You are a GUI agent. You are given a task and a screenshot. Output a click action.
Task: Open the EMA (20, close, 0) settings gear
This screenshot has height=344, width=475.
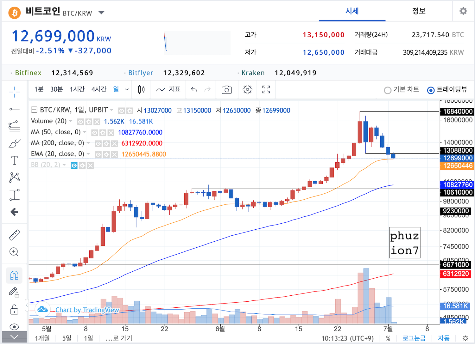106,154
